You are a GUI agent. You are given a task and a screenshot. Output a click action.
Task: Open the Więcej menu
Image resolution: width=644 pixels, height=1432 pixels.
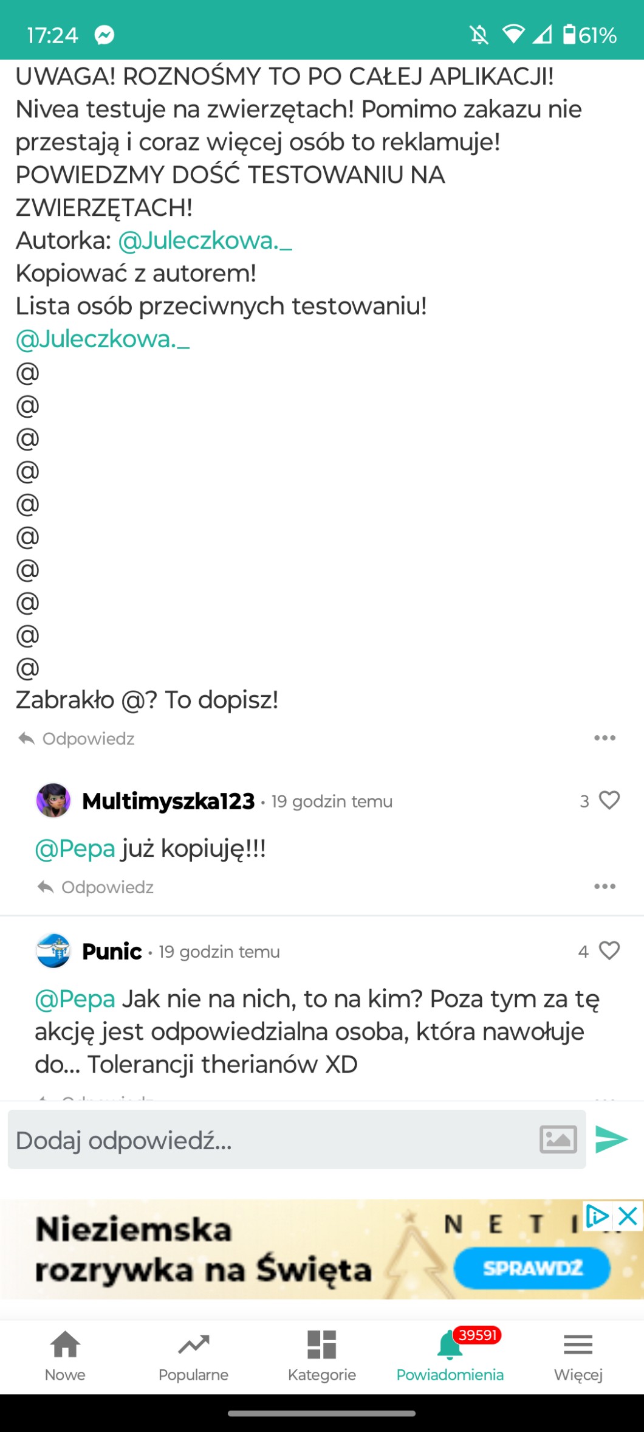point(578,1356)
